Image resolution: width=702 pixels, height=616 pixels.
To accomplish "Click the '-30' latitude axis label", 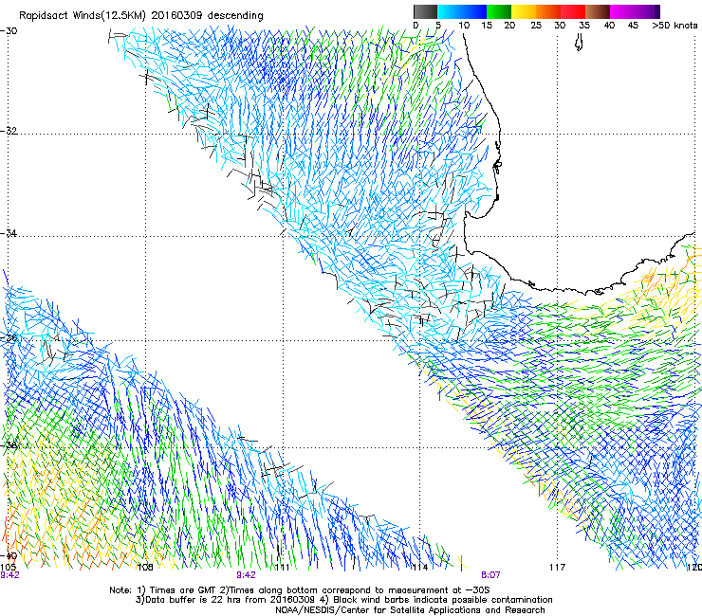I will click(9, 31).
